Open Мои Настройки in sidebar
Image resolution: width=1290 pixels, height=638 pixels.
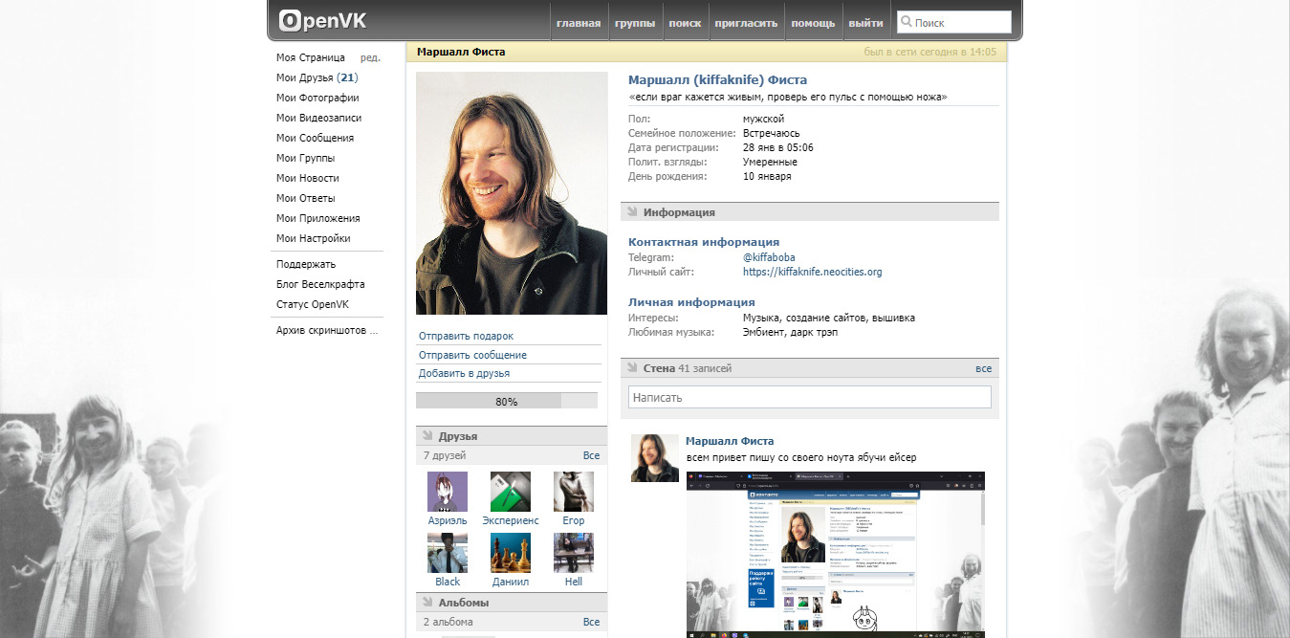tap(313, 238)
